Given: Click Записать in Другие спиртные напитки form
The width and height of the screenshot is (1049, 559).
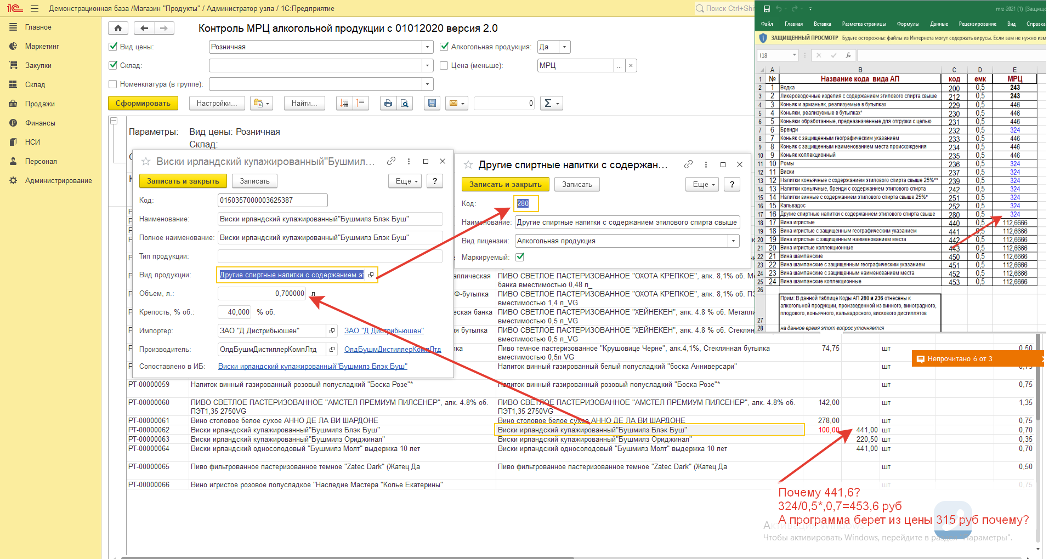Looking at the screenshot, I should [x=577, y=184].
